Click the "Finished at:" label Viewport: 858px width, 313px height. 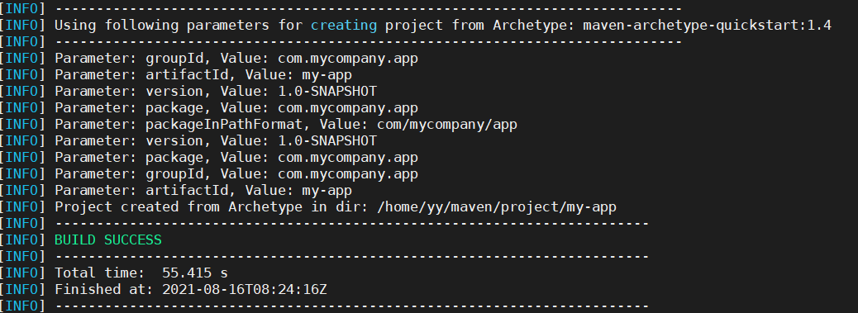pos(104,290)
